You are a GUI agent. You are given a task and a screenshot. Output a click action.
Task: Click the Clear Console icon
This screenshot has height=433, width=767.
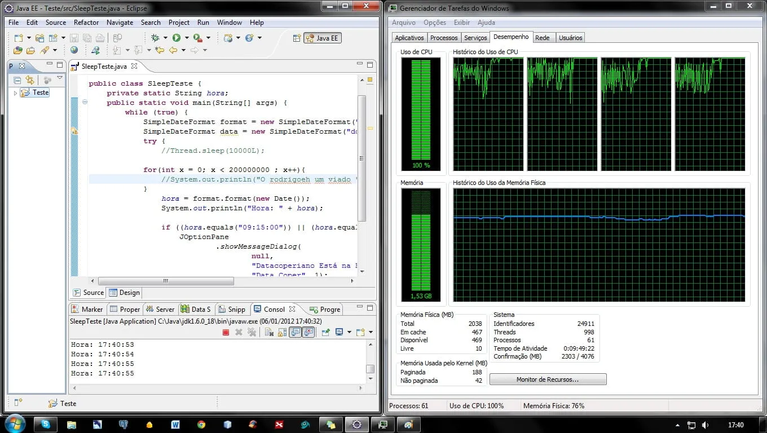click(269, 332)
